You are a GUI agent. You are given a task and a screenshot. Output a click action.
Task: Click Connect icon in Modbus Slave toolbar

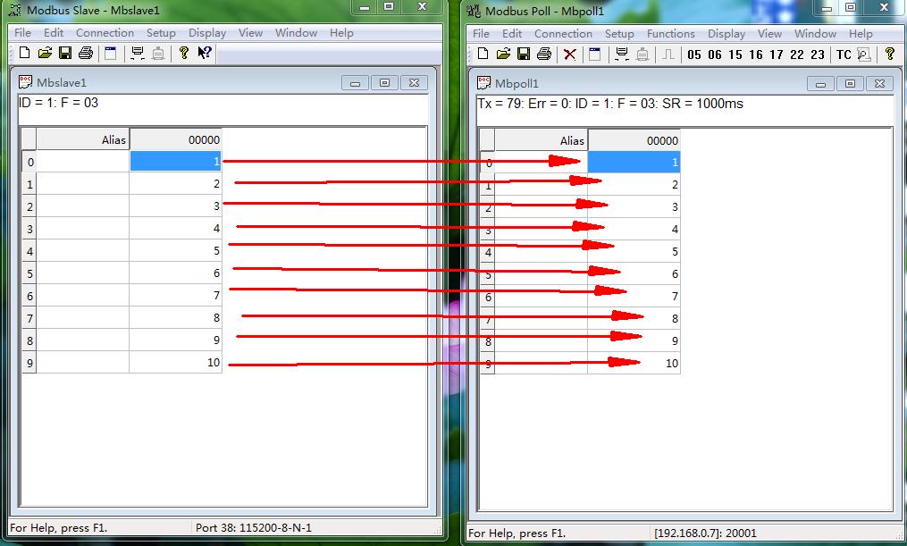pyautogui.click(x=137, y=54)
